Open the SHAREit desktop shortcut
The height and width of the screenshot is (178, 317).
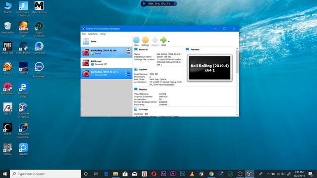[23, 149]
